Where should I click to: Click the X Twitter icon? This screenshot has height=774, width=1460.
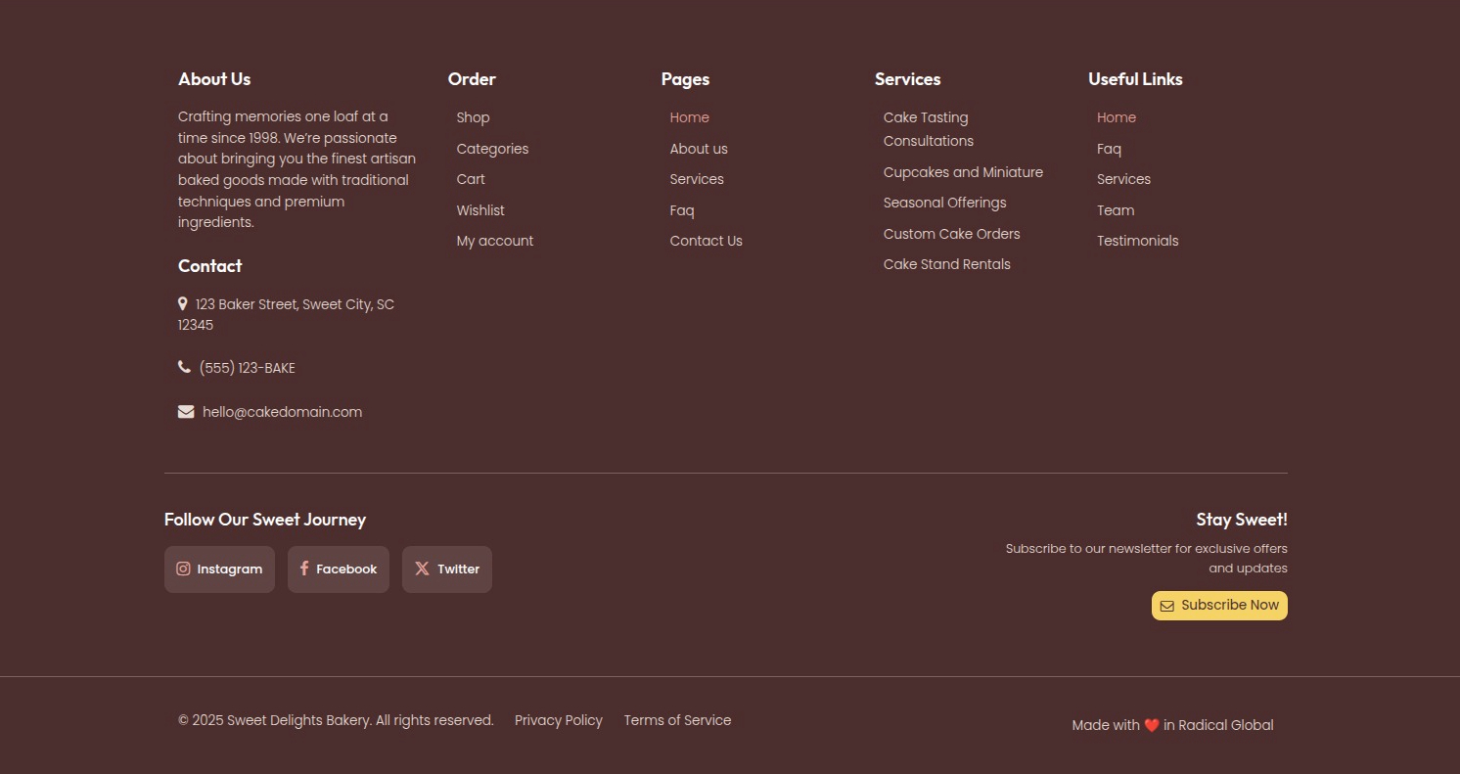422,569
